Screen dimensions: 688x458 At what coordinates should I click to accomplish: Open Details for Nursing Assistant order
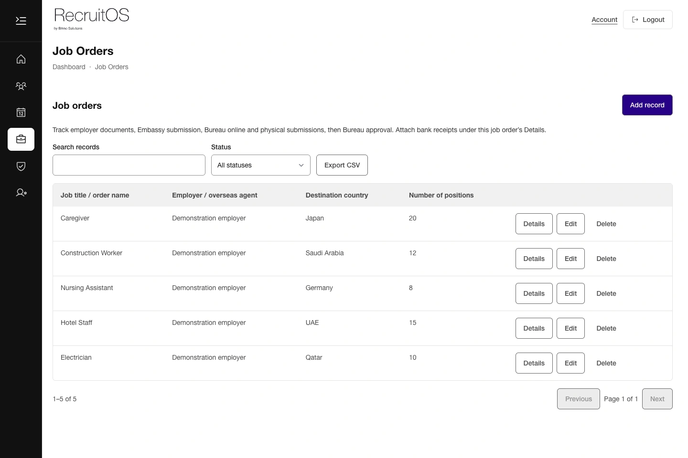(x=534, y=293)
